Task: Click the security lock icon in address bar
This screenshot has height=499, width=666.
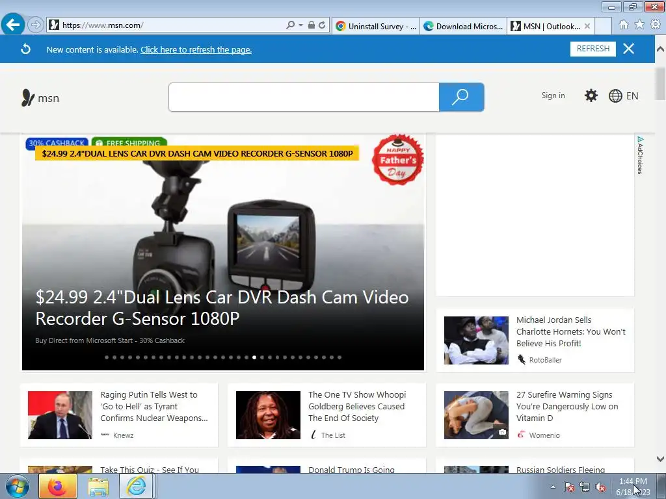Action: [312, 25]
